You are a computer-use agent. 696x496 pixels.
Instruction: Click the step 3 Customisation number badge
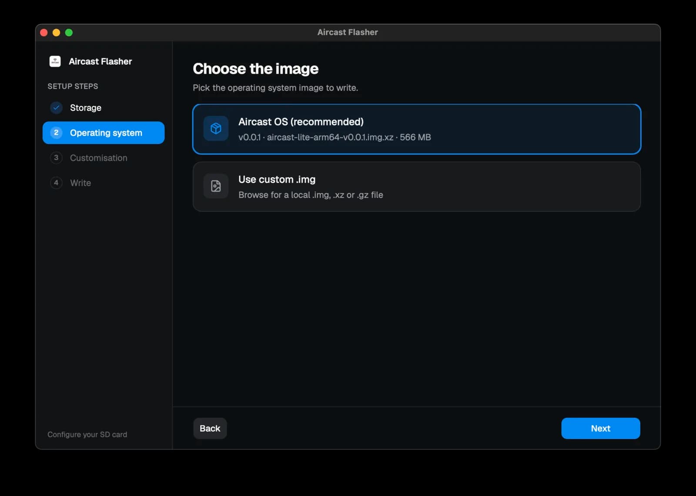point(56,158)
